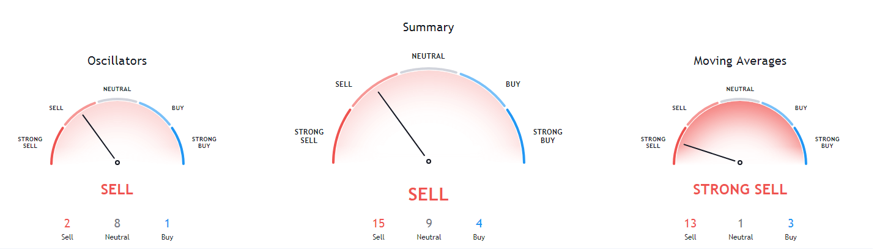This screenshot has width=877, height=250.
Task: Click the Oscillators heading
Action: 117,61
